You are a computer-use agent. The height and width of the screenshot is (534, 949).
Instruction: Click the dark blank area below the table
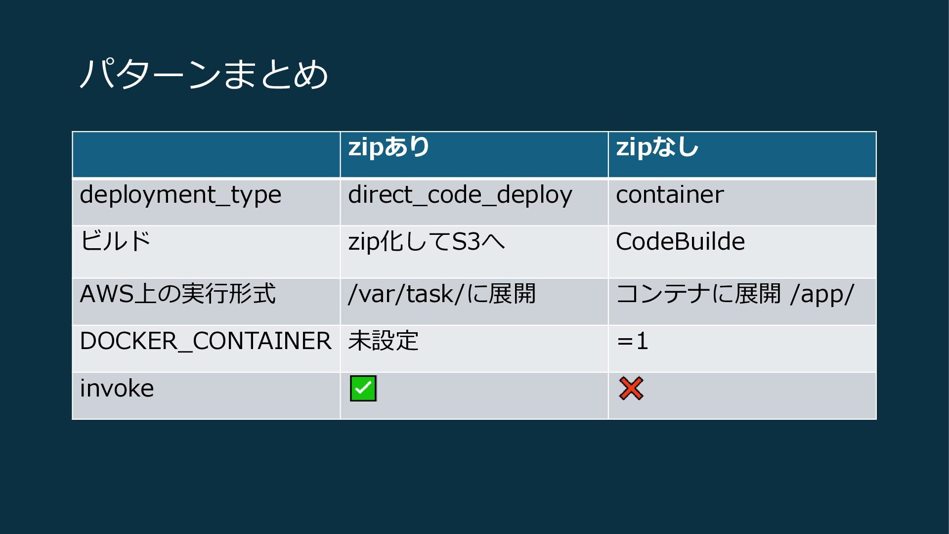(x=474, y=475)
